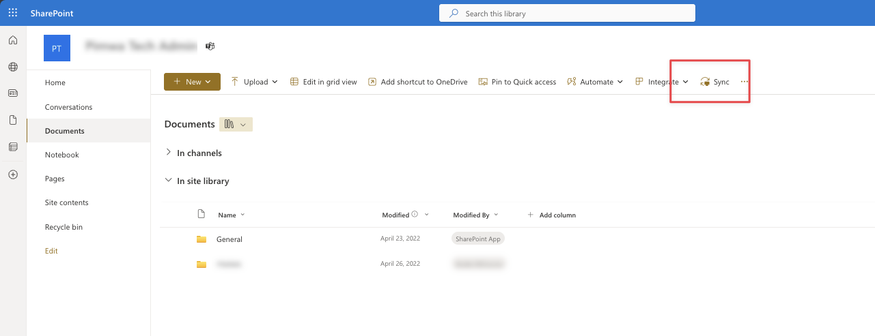
Task: Click the Teams icon beside site title
Action: (x=210, y=46)
